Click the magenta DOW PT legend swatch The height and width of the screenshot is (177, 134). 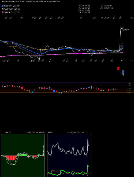3,12
